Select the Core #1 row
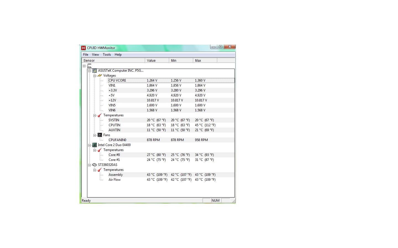This screenshot has width=398, height=248. coord(171,160)
